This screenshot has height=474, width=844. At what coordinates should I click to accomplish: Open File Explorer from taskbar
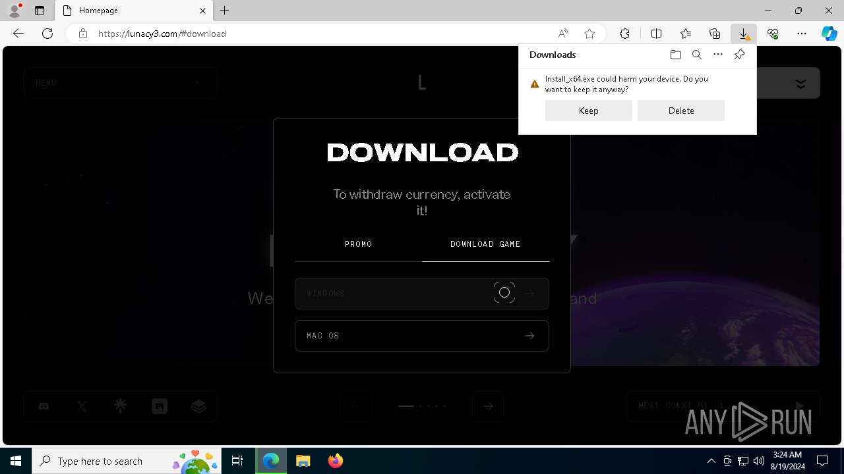[303, 461]
